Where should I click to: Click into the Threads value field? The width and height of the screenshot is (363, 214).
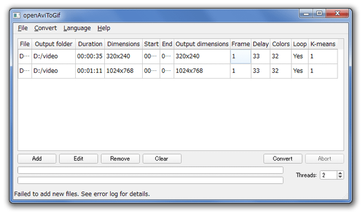tap(328, 175)
